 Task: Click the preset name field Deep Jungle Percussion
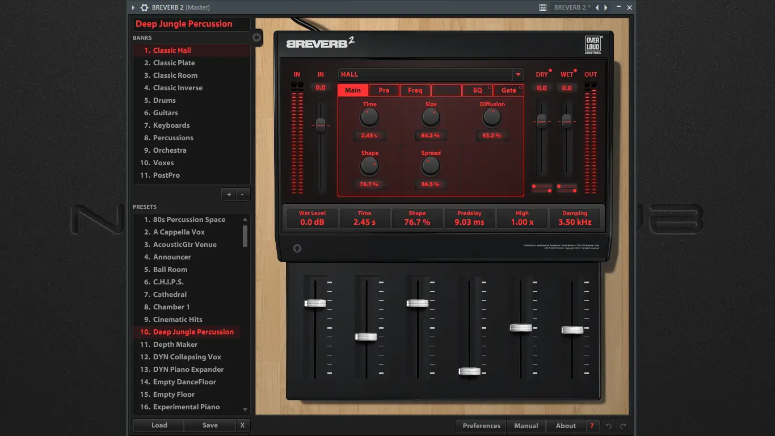pos(191,24)
